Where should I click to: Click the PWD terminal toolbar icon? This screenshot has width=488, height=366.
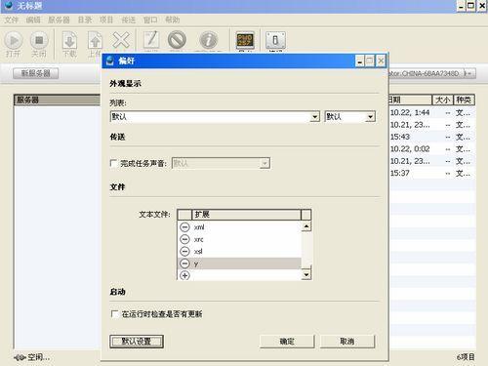[x=245, y=40]
